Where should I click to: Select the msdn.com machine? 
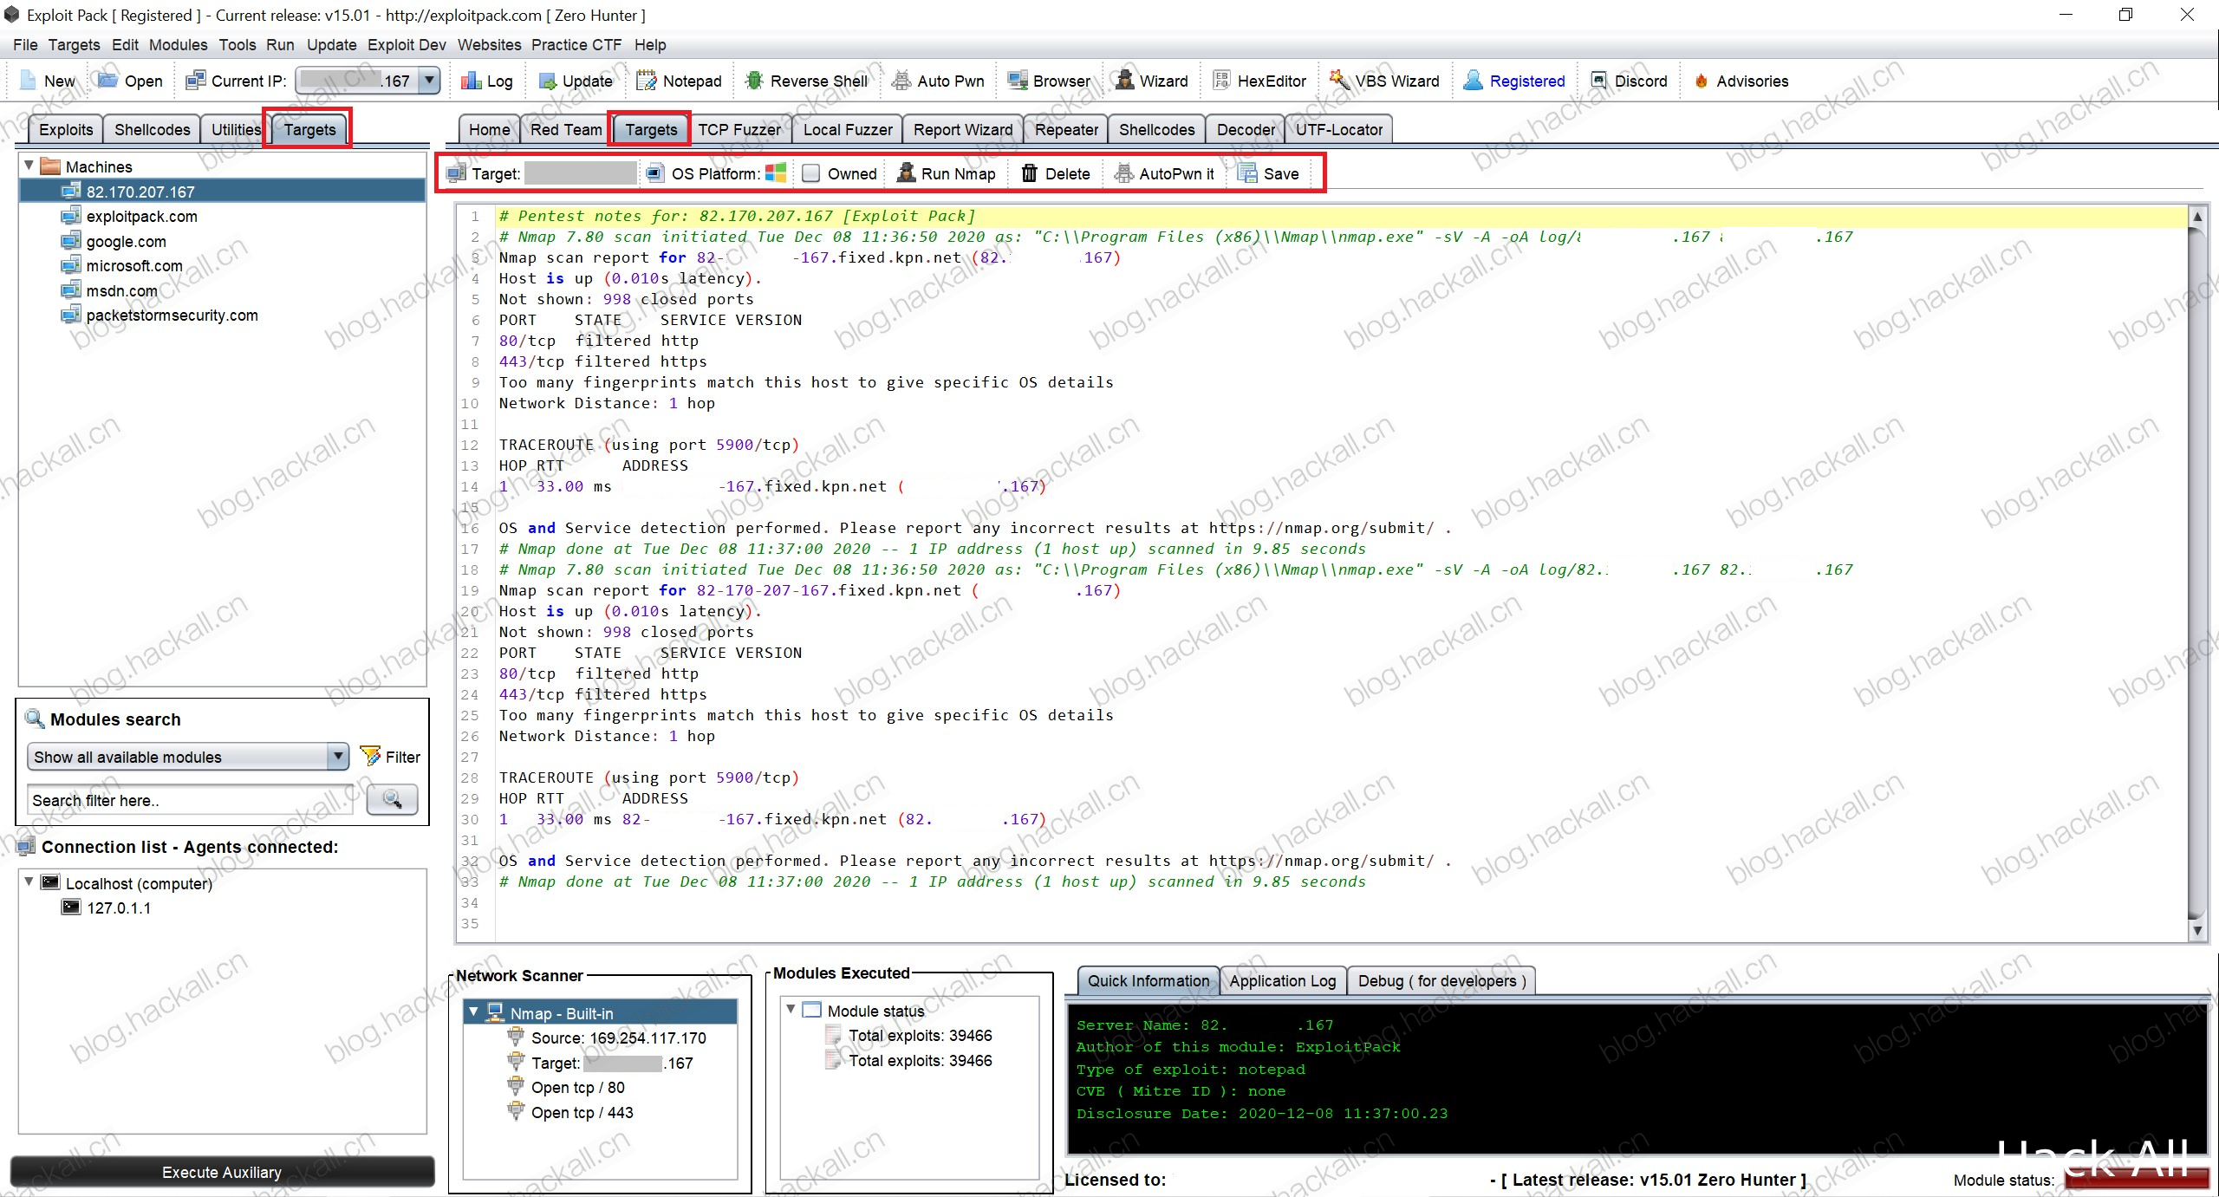pos(121,290)
